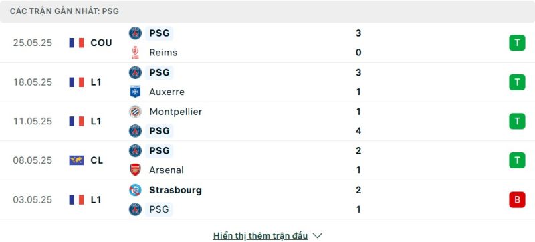Click the Auxerre club crest icon
The height and width of the screenshot is (242, 535).
(x=136, y=92)
